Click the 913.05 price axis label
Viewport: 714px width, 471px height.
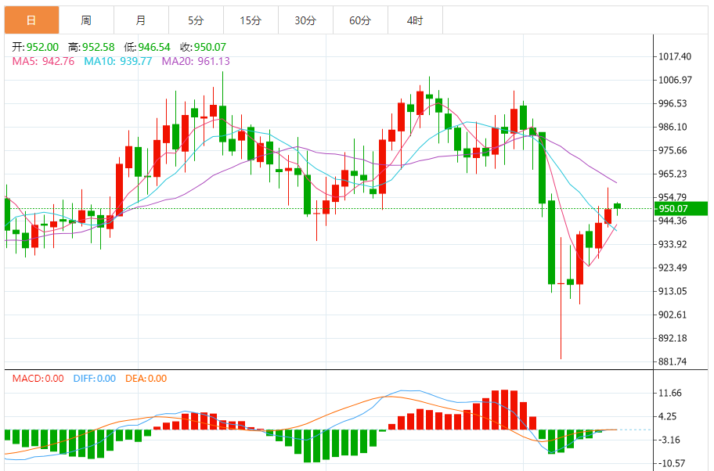[x=673, y=291]
